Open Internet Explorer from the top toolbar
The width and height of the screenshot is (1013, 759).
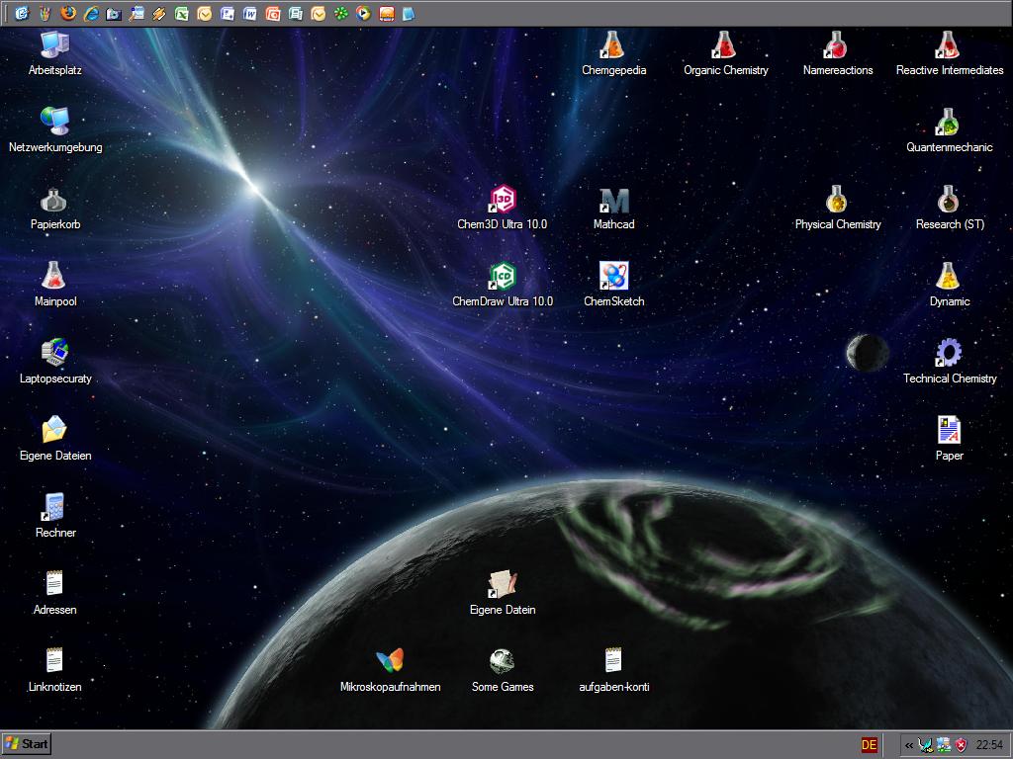pyautogui.click(x=91, y=14)
